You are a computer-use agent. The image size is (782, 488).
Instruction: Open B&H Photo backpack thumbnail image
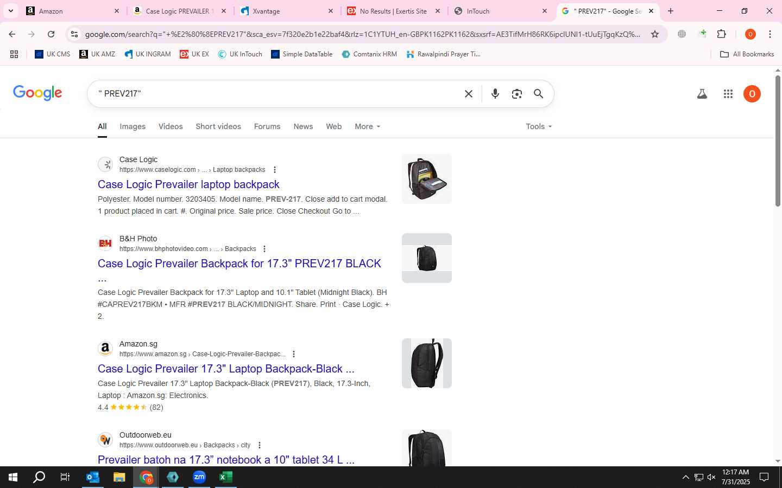coord(427,258)
